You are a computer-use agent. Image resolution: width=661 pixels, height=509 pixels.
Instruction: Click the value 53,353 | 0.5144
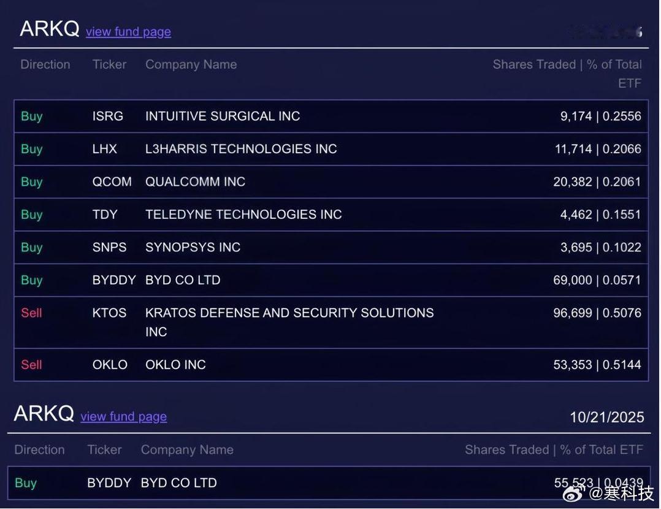[597, 365]
